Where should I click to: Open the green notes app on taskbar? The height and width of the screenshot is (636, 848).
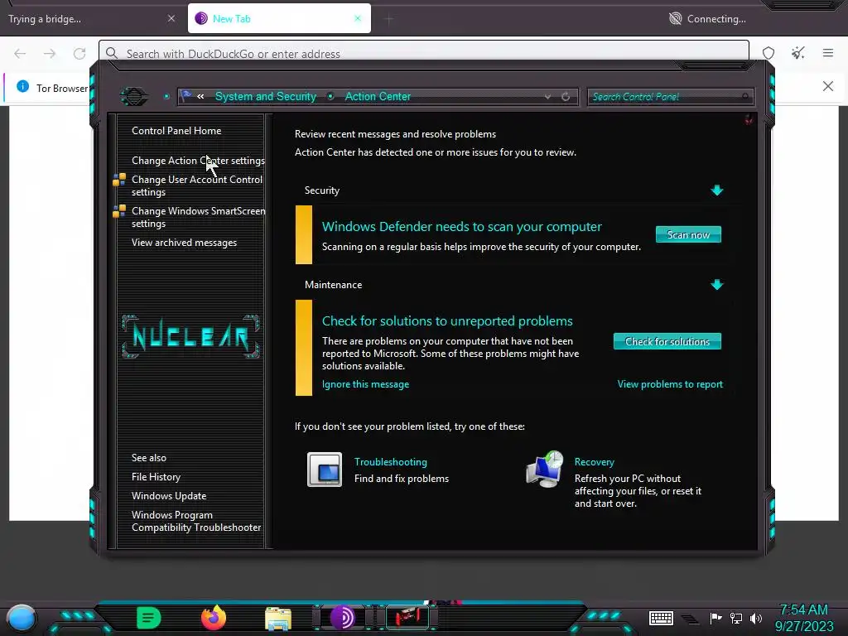click(x=148, y=618)
